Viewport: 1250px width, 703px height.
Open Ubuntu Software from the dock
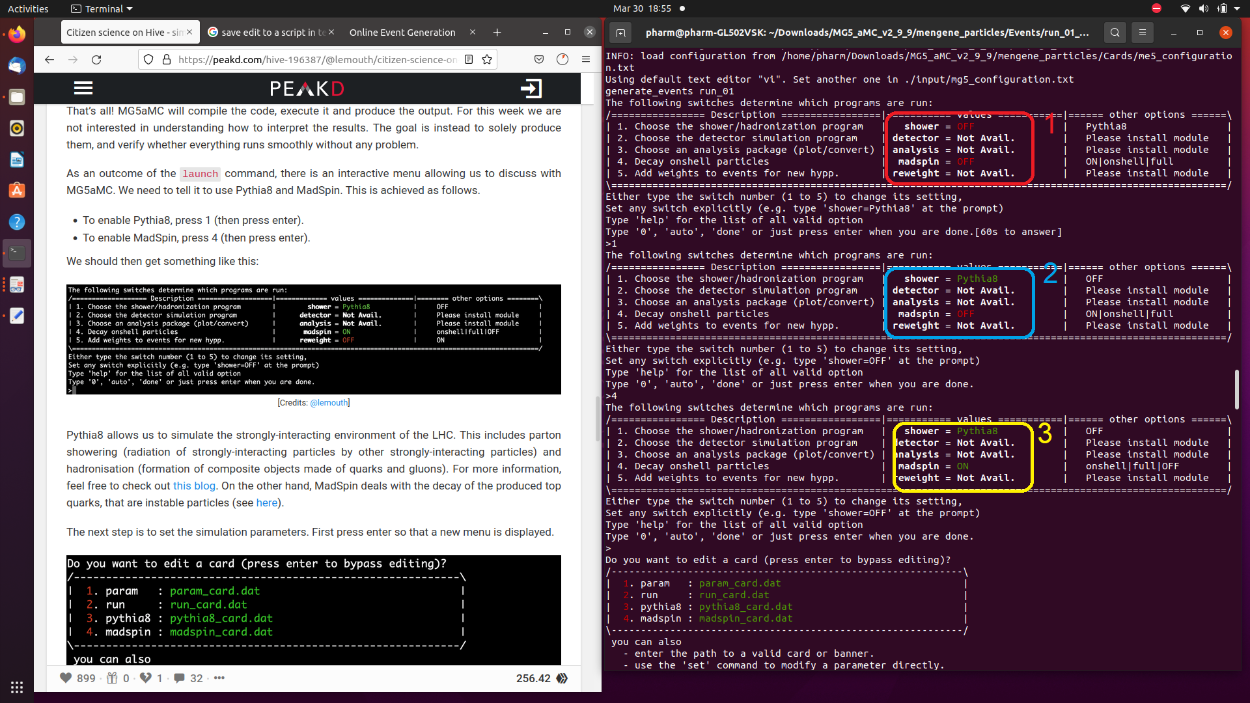(17, 191)
